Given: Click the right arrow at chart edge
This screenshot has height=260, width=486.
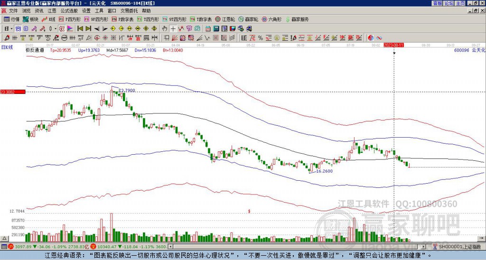Looking at the screenshot, I should [482, 239].
